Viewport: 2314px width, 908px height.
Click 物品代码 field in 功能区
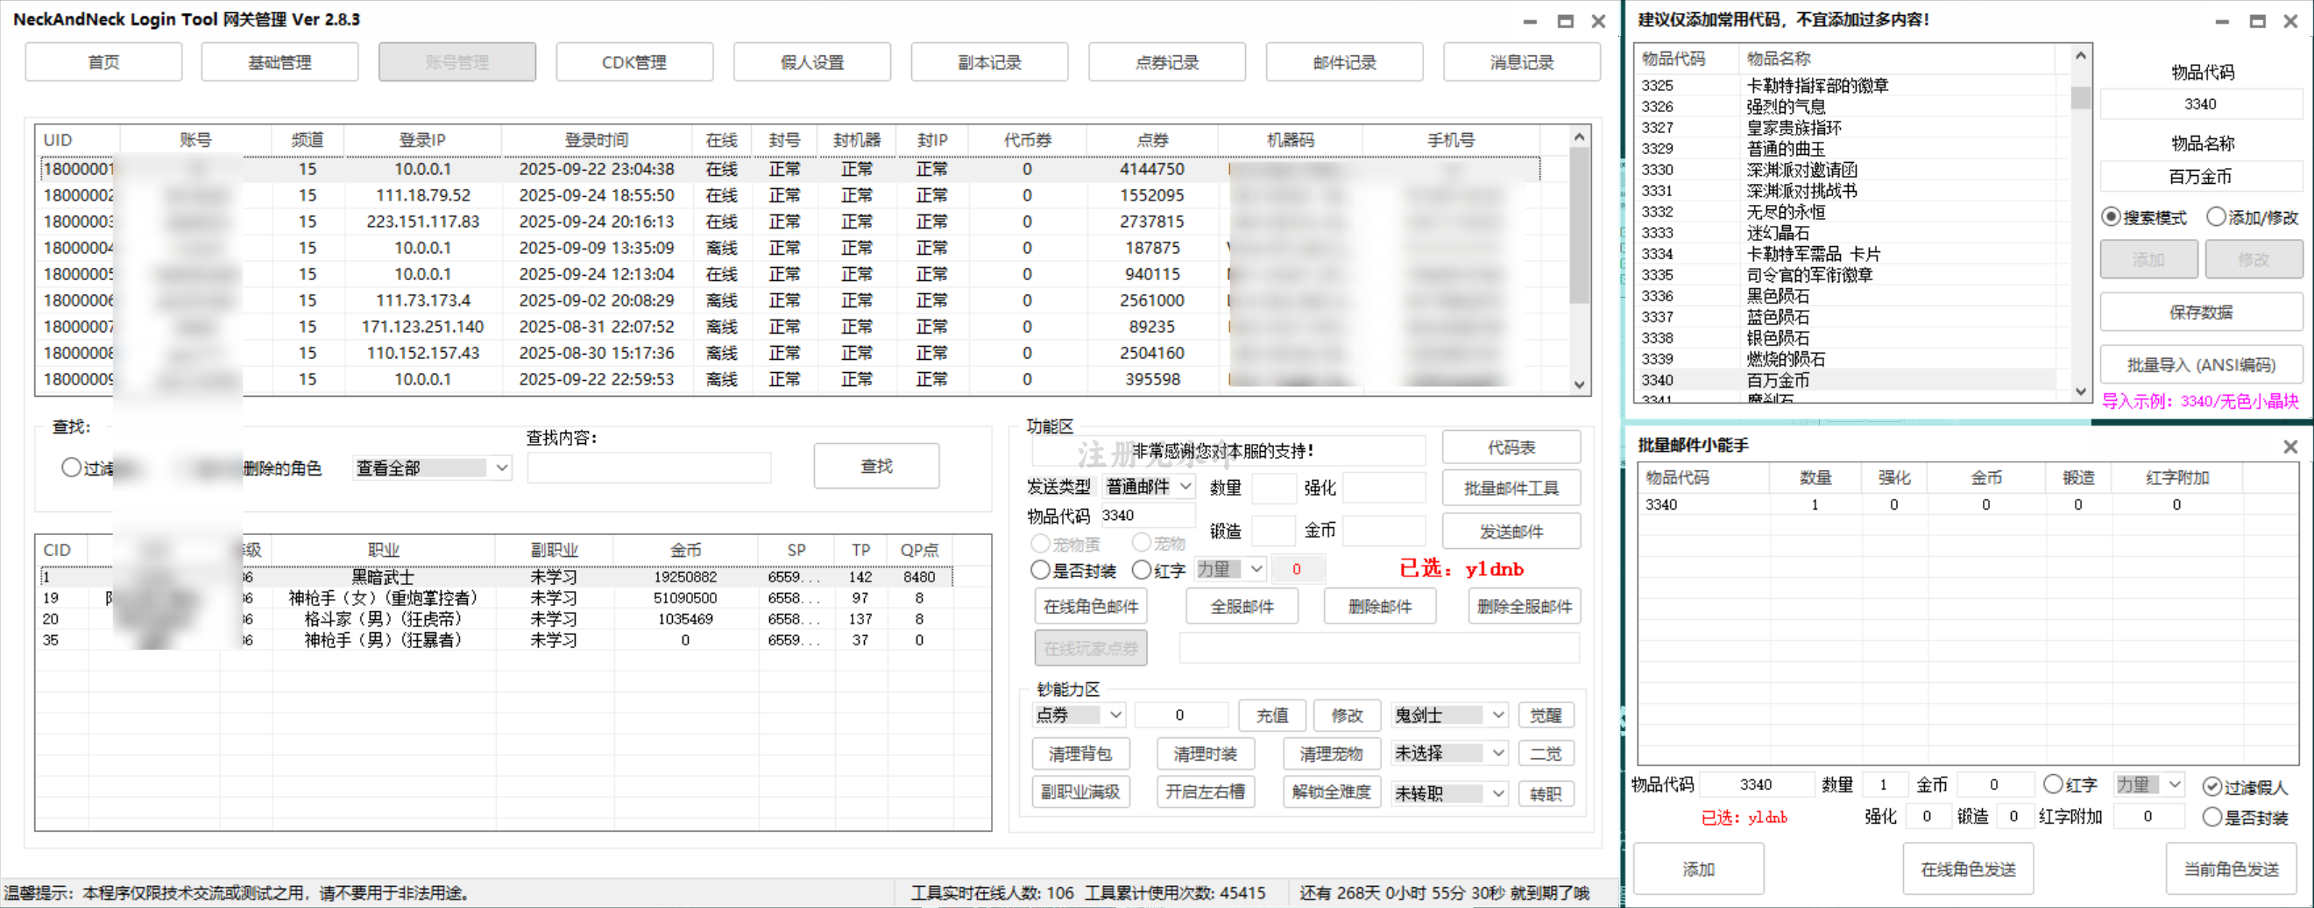[x=1147, y=516]
